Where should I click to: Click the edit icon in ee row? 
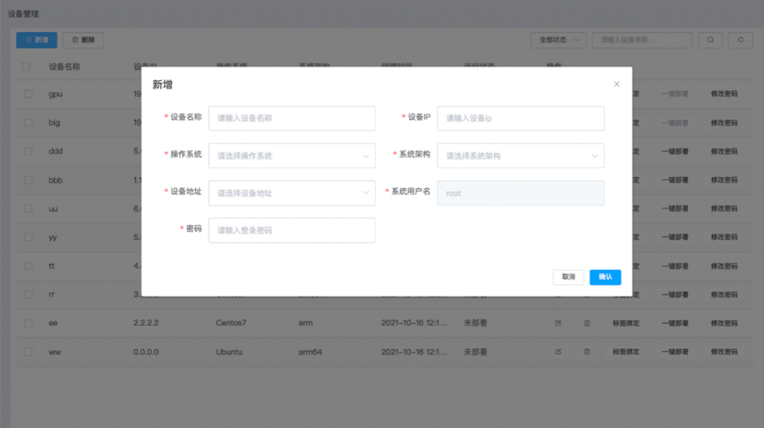[x=558, y=323]
